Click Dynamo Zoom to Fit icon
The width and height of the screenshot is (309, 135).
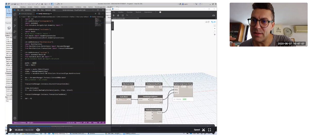click(x=214, y=25)
